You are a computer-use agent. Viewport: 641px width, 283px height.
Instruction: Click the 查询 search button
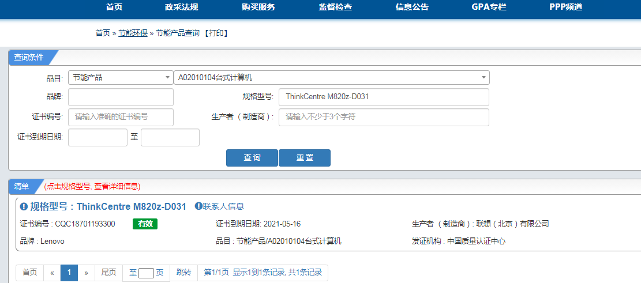point(252,158)
